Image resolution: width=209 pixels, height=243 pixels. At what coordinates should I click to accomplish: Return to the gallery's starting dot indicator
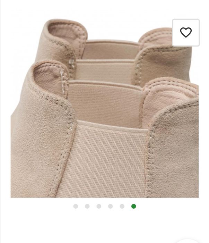76,206
